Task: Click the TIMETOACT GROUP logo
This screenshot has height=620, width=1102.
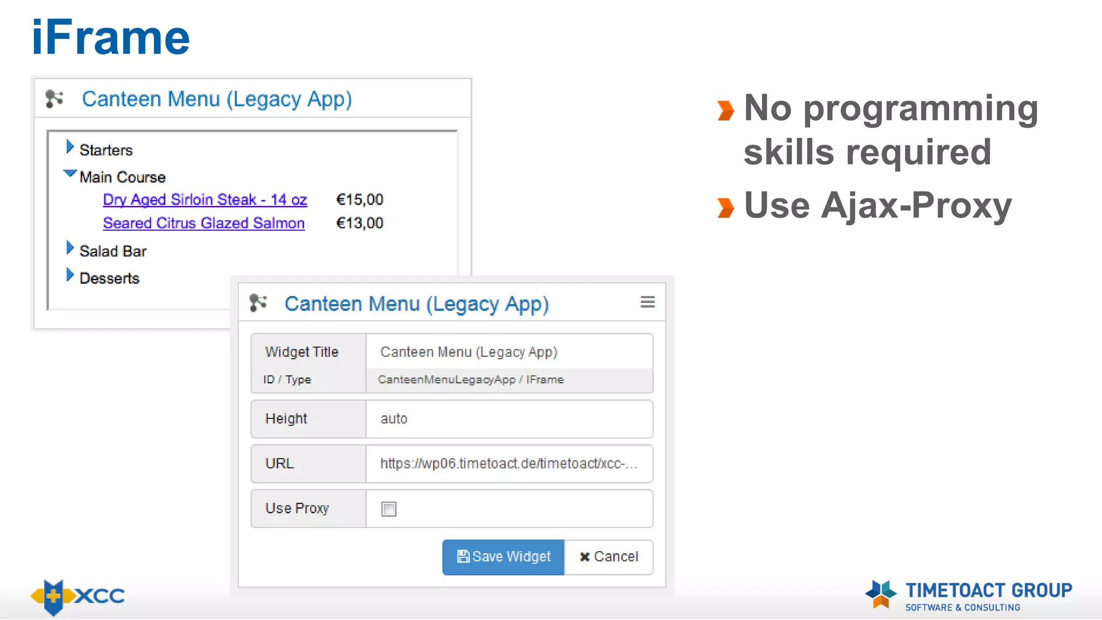Action: pos(969,596)
